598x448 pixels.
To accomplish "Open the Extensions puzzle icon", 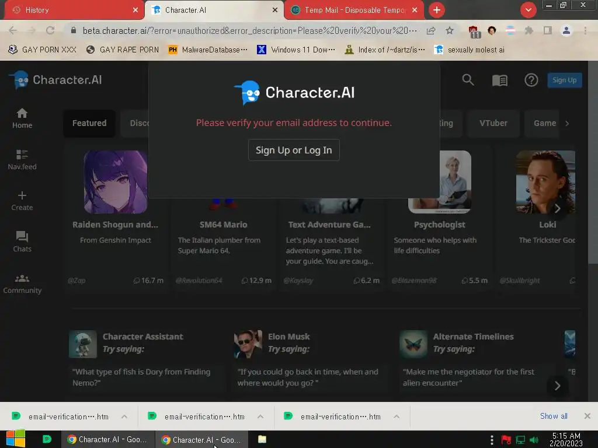I will point(529,30).
